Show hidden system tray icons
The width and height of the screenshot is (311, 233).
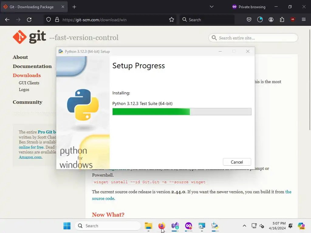(244, 226)
